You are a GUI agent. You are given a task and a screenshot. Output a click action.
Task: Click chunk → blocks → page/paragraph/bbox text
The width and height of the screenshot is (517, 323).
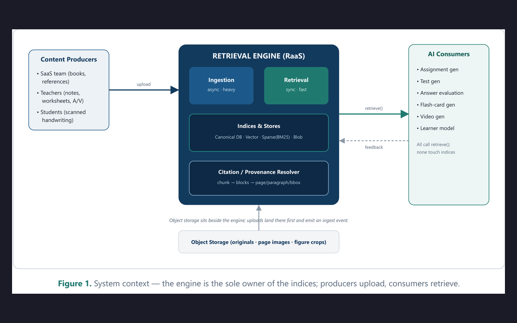pyautogui.click(x=259, y=183)
